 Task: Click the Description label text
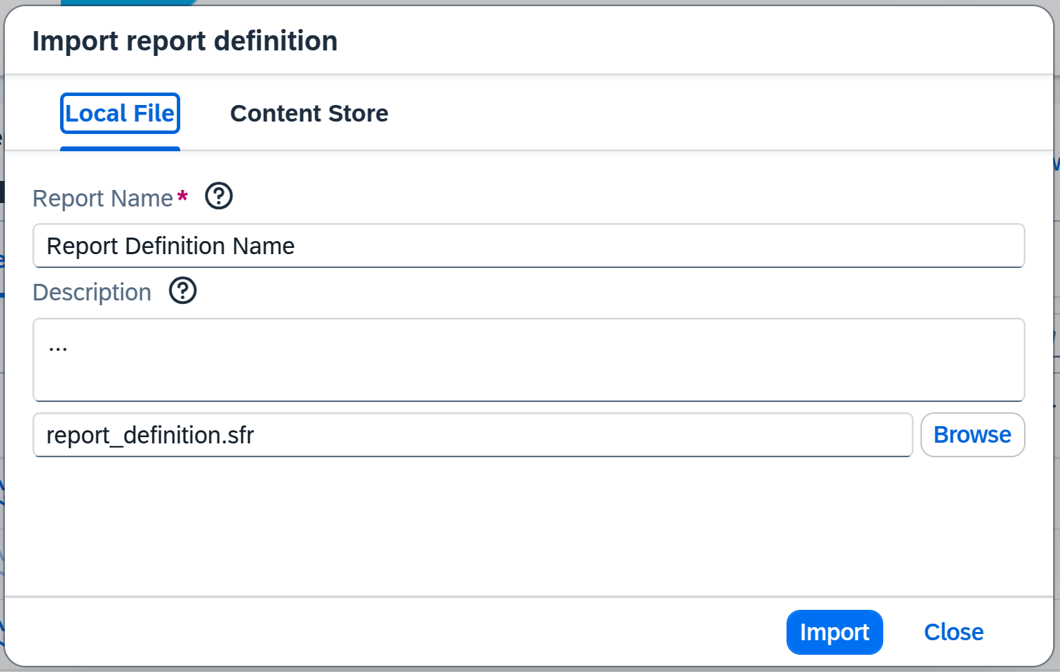coord(92,293)
